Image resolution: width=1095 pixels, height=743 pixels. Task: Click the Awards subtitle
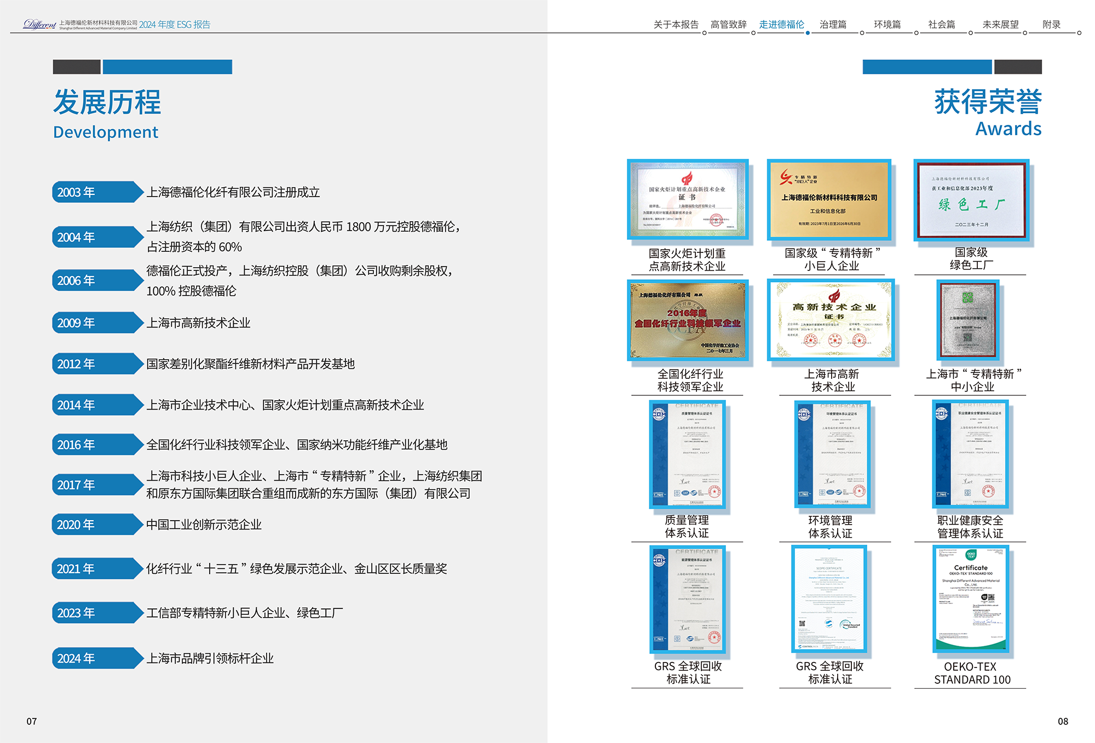(1008, 129)
